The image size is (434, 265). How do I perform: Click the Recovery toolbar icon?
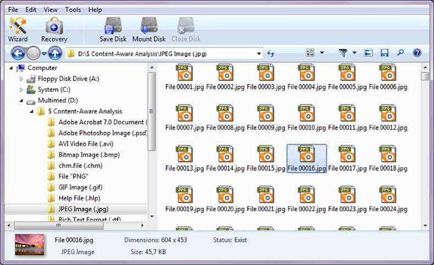tap(54, 29)
